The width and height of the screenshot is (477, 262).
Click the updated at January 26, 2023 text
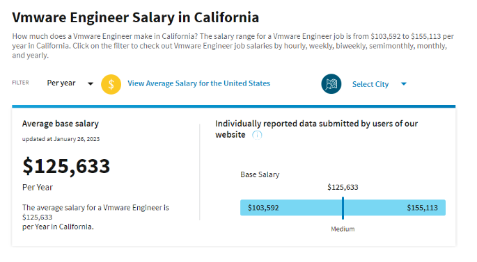[x=61, y=139]
